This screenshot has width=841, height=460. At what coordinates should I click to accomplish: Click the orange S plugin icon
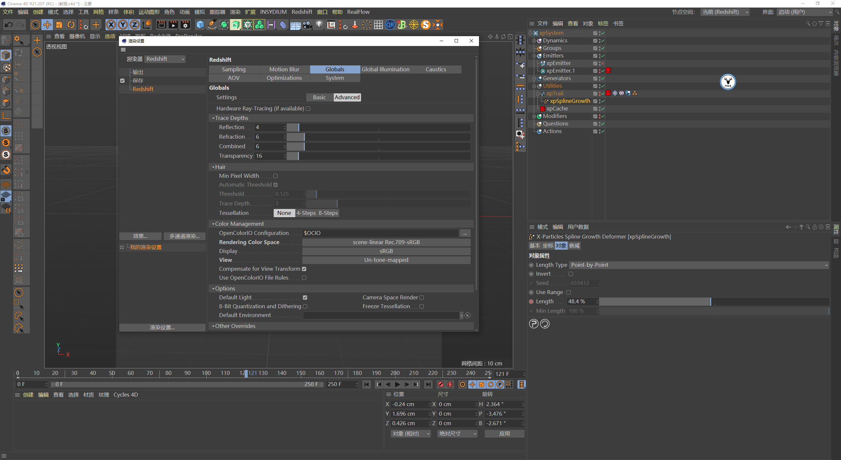point(426,25)
